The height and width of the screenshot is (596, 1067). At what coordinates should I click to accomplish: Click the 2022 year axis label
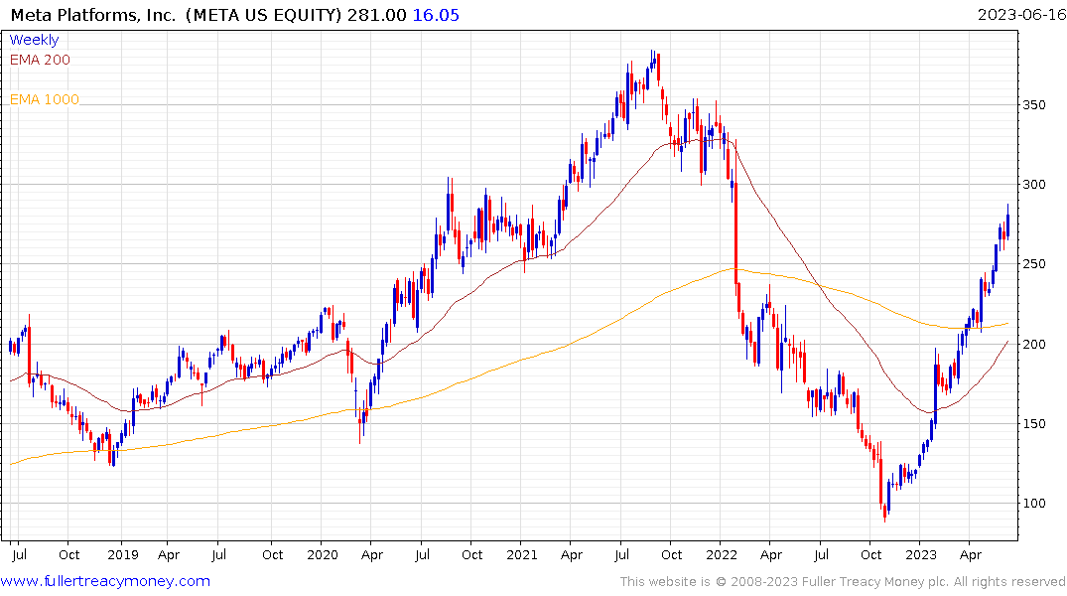[722, 554]
